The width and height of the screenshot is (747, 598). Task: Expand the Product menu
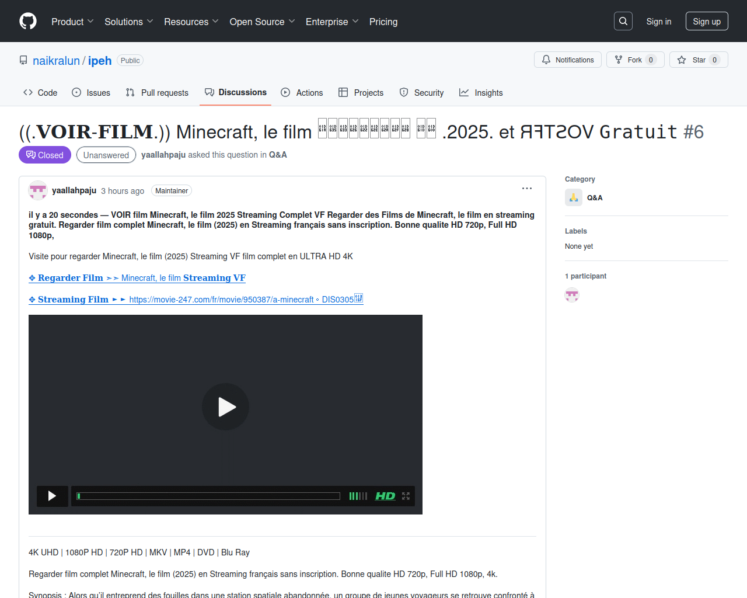tap(72, 22)
